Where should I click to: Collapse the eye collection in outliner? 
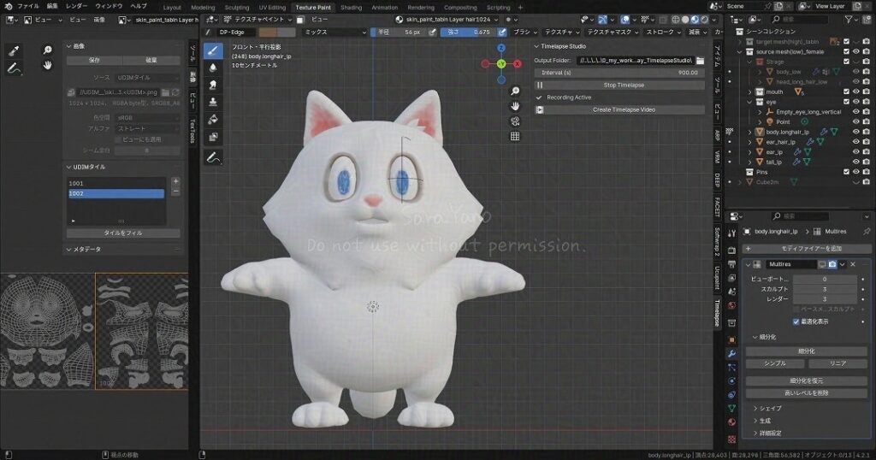coord(749,102)
